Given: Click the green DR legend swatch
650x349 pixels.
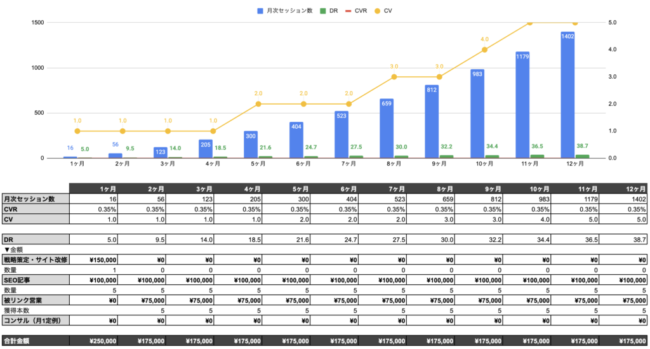Looking at the screenshot, I should click(x=323, y=11).
